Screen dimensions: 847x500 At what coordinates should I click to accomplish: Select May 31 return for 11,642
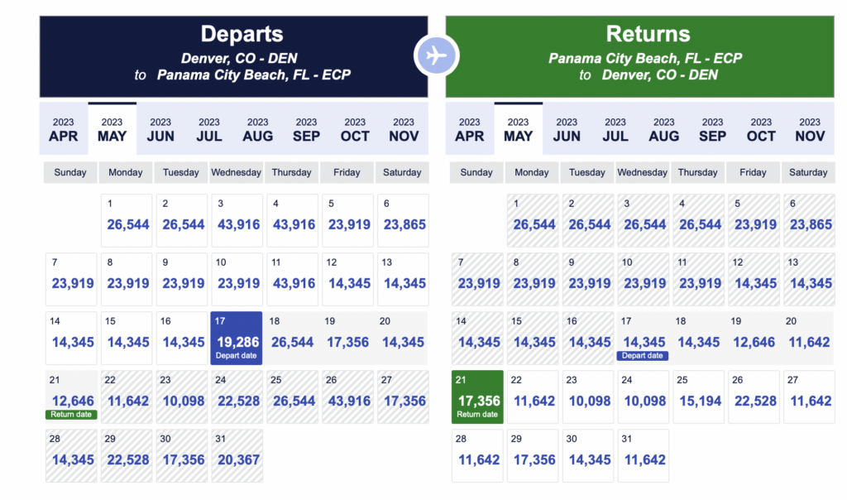[643, 454]
